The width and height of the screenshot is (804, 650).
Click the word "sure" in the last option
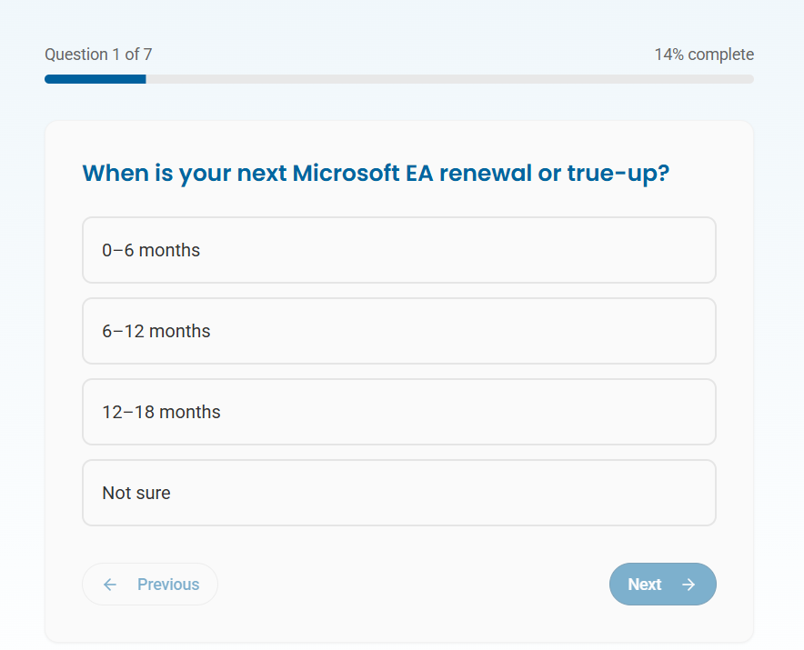click(154, 493)
